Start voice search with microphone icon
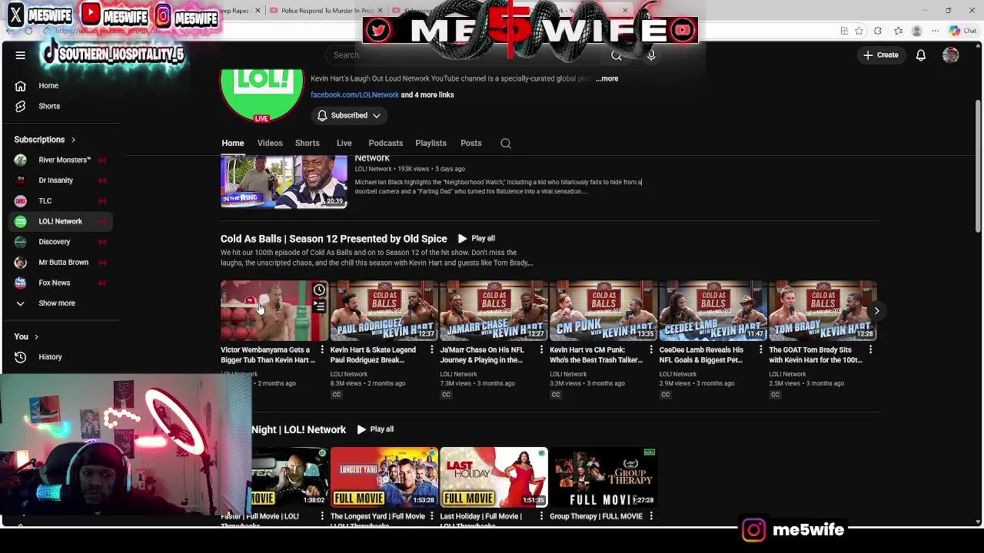 pyautogui.click(x=651, y=55)
